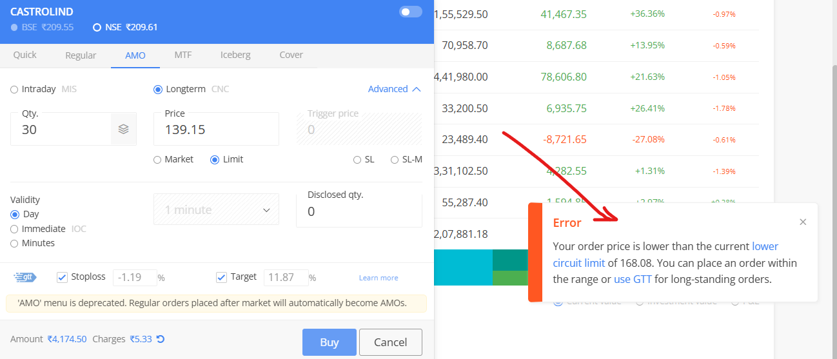Uncheck the Stoploss checkbox
Screen dimensions: 837x359
coord(63,277)
